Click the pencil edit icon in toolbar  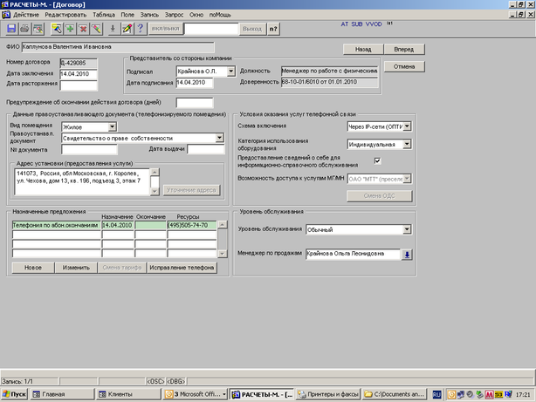[x=127, y=29]
